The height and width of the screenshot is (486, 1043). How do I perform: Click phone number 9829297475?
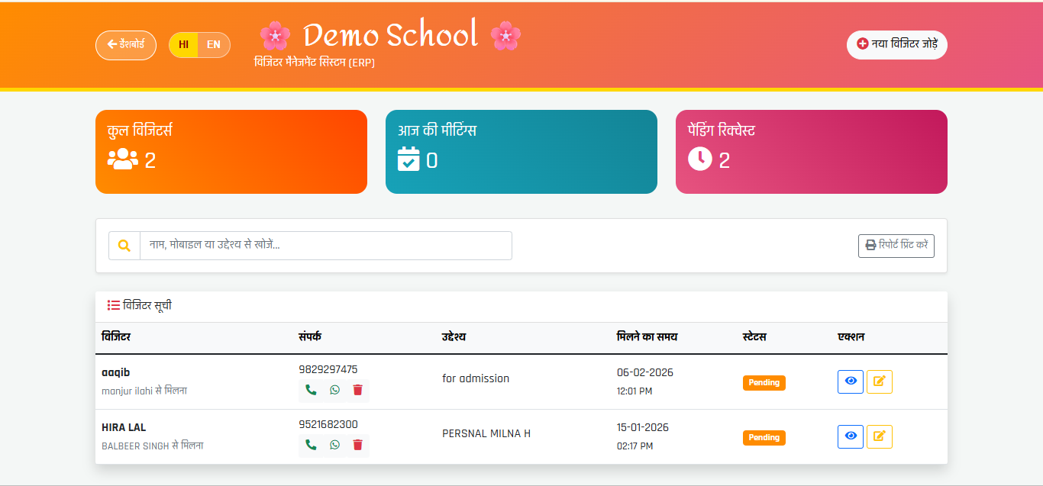tap(328, 369)
